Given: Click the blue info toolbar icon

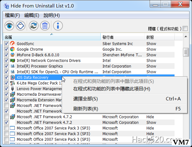Looking at the screenshot, I should coord(58,26).
